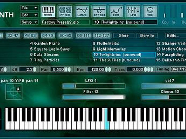This screenshot has height=139, width=186.
Task: Click the first Trans adjuster knob
Action: (x=146, y=69)
